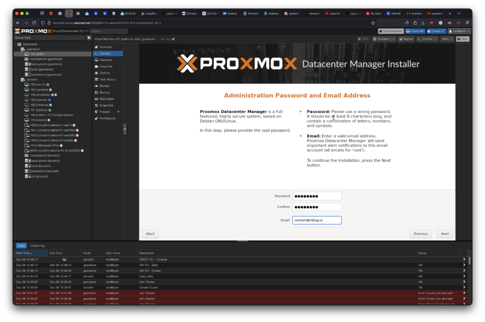485x322 pixels.
Task: Click the Create VM button
Action: coord(414,31)
